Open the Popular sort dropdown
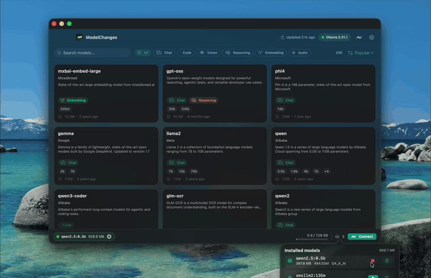The height and width of the screenshot is (278, 431). (361, 53)
